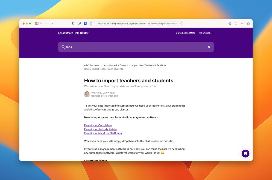This screenshot has height=180, width=272.
Task: Follow the Go to LessonMate link
Action: [x=185, y=33]
